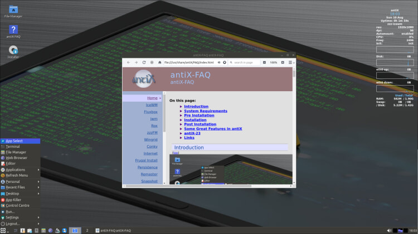The height and width of the screenshot is (234, 418).
Task: Open the browser hamburger menu
Action: 290,62
